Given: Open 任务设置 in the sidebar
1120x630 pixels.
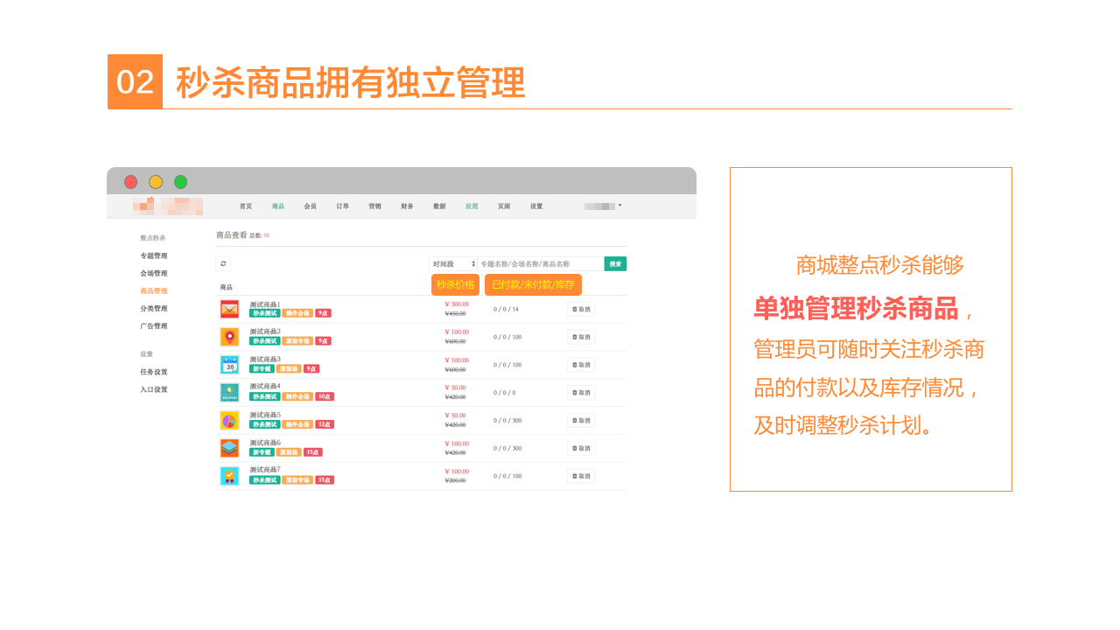Looking at the screenshot, I should click(x=153, y=372).
